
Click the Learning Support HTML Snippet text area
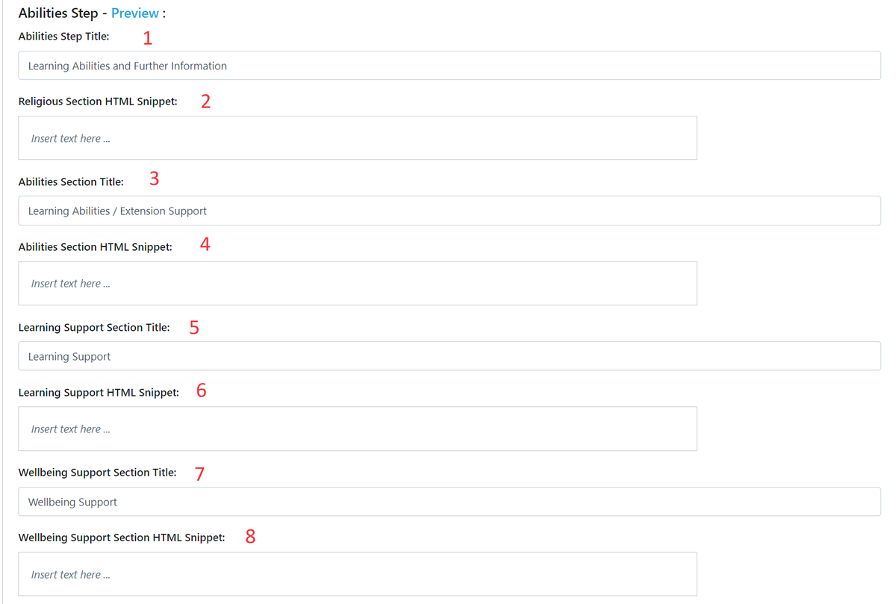(x=358, y=429)
